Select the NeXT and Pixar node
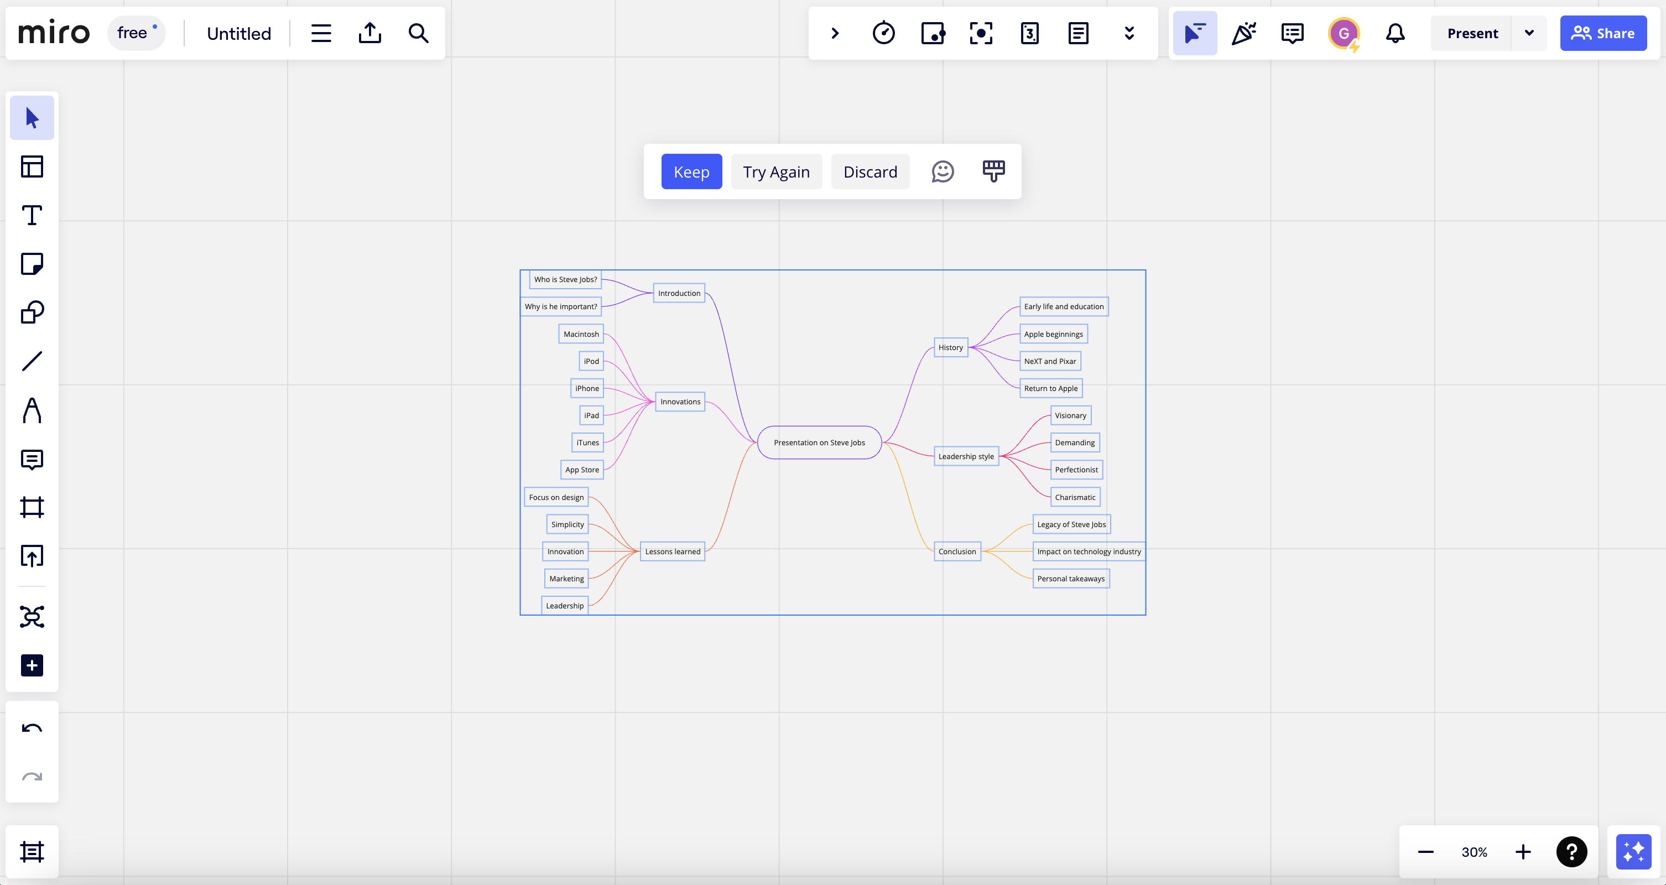The image size is (1666, 885). coord(1050,361)
